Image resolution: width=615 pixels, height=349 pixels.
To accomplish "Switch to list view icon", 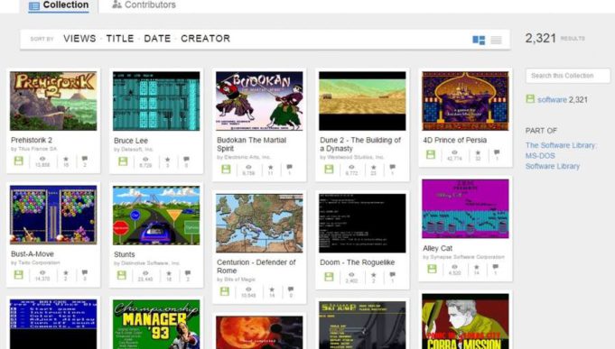I will (496, 40).
